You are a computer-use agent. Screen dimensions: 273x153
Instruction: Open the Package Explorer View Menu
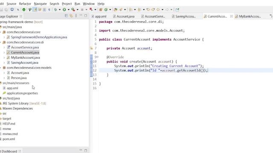[x=76, y=16]
